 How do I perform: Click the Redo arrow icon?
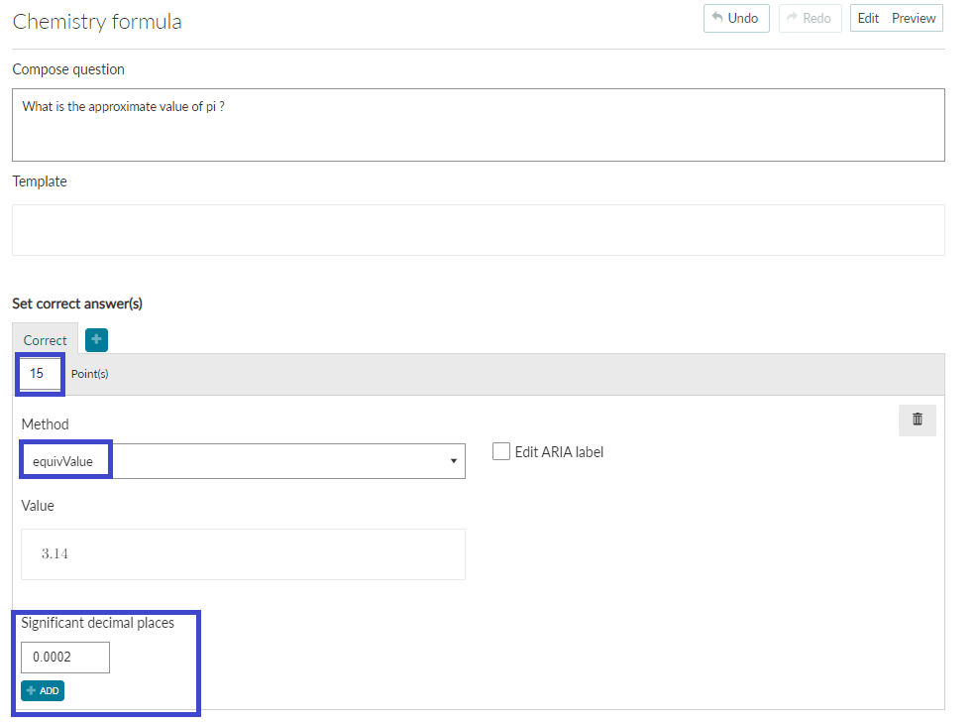tap(792, 18)
